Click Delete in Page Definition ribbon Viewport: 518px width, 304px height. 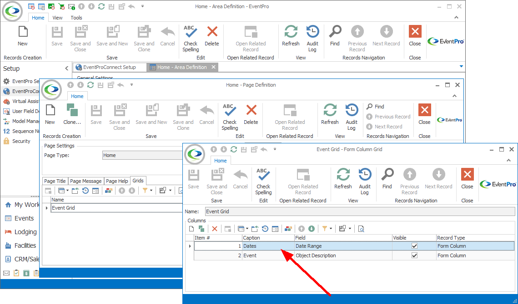[x=251, y=114]
